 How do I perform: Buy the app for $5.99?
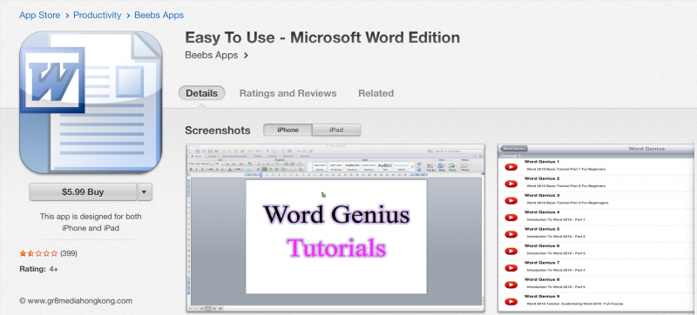click(83, 192)
